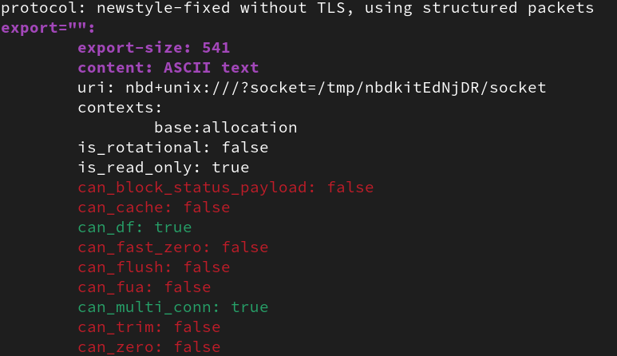The height and width of the screenshot is (356, 617).
Task: Click the can_zero false line
Action: 148,347
